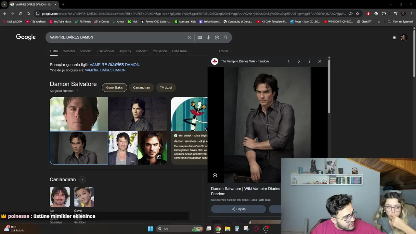
Task: Open Comic-Con Ian Somerhalder thumbnail
Action: 123,148
